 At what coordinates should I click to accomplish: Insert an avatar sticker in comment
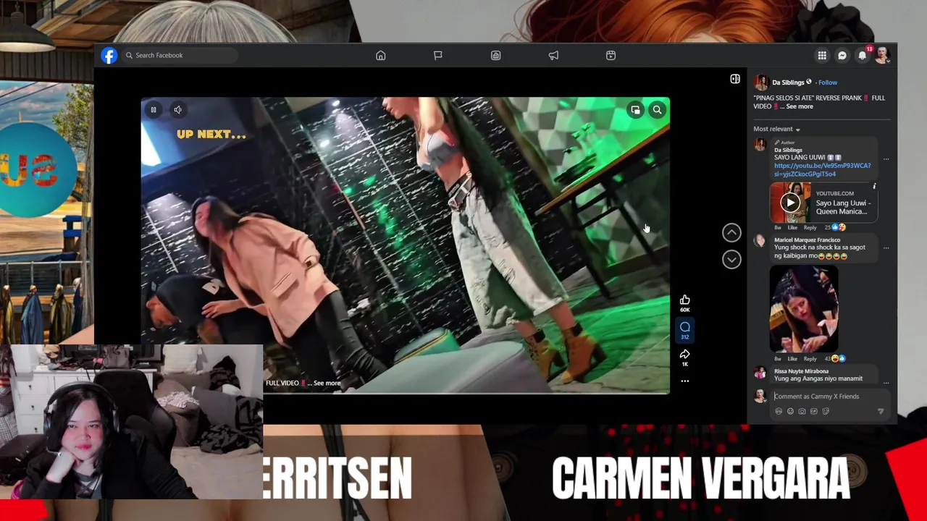pyautogui.click(x=779, y=411)
